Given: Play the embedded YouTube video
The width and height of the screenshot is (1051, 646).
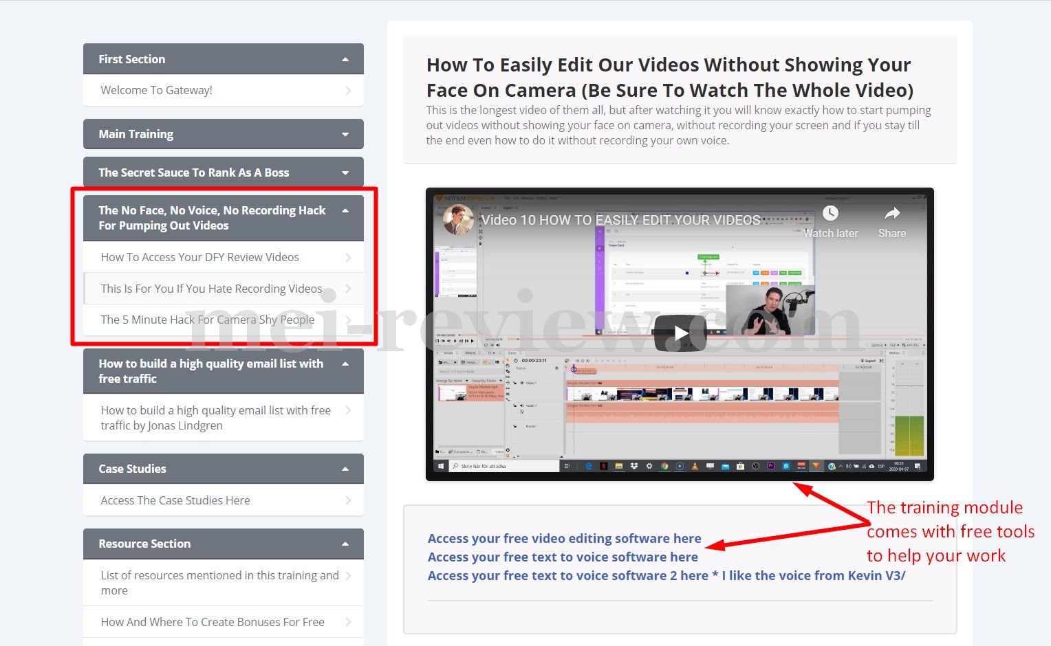Looking at the screenshot, I should tap(680, 334).
